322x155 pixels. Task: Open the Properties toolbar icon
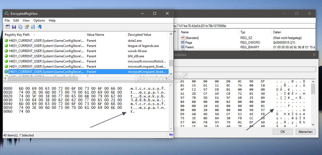(27, 27)
